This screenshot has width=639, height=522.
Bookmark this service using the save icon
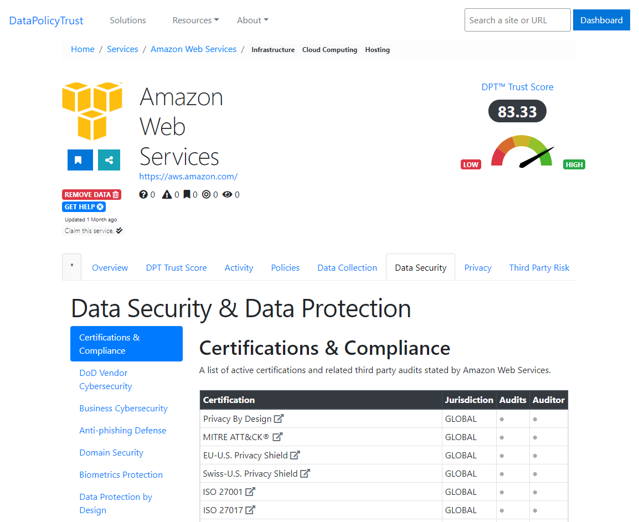pos(80,159)
